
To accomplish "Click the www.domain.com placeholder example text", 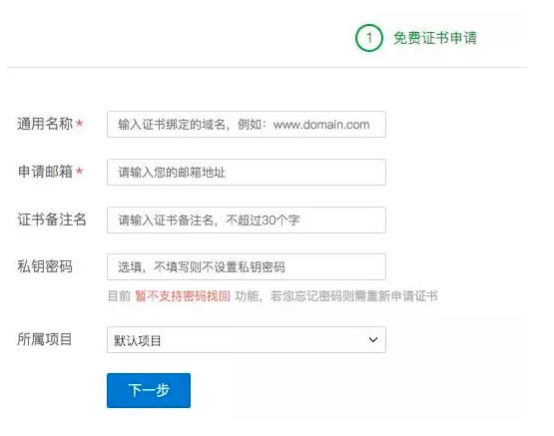I will tap(321, 125).
